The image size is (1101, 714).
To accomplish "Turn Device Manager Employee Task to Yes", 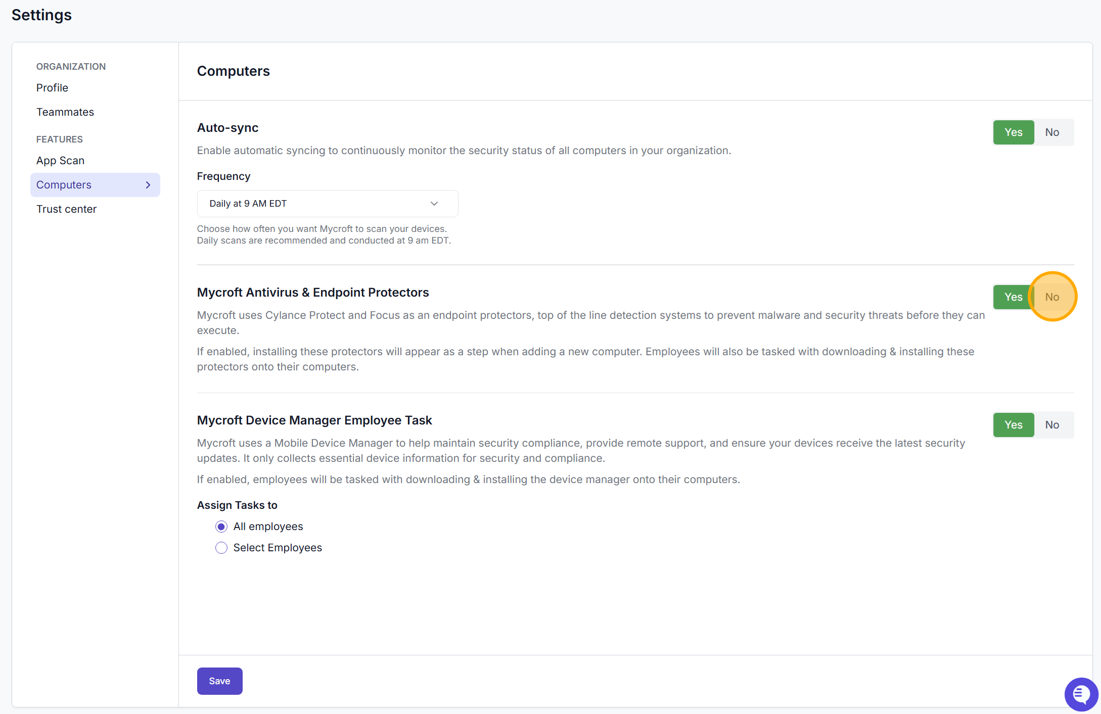I will click(x=1013, y=425).
